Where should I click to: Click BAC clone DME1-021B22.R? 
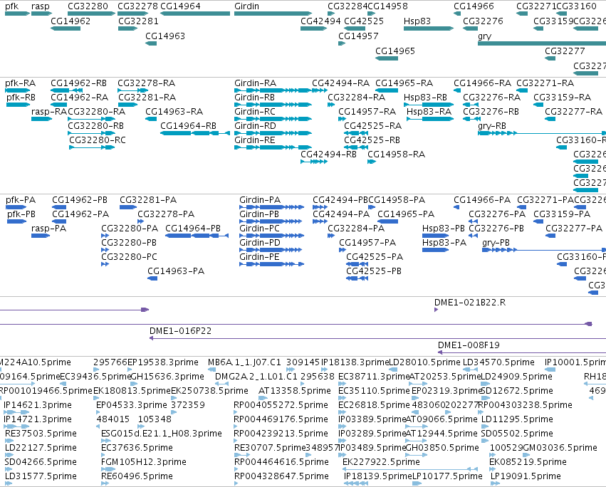470,303
